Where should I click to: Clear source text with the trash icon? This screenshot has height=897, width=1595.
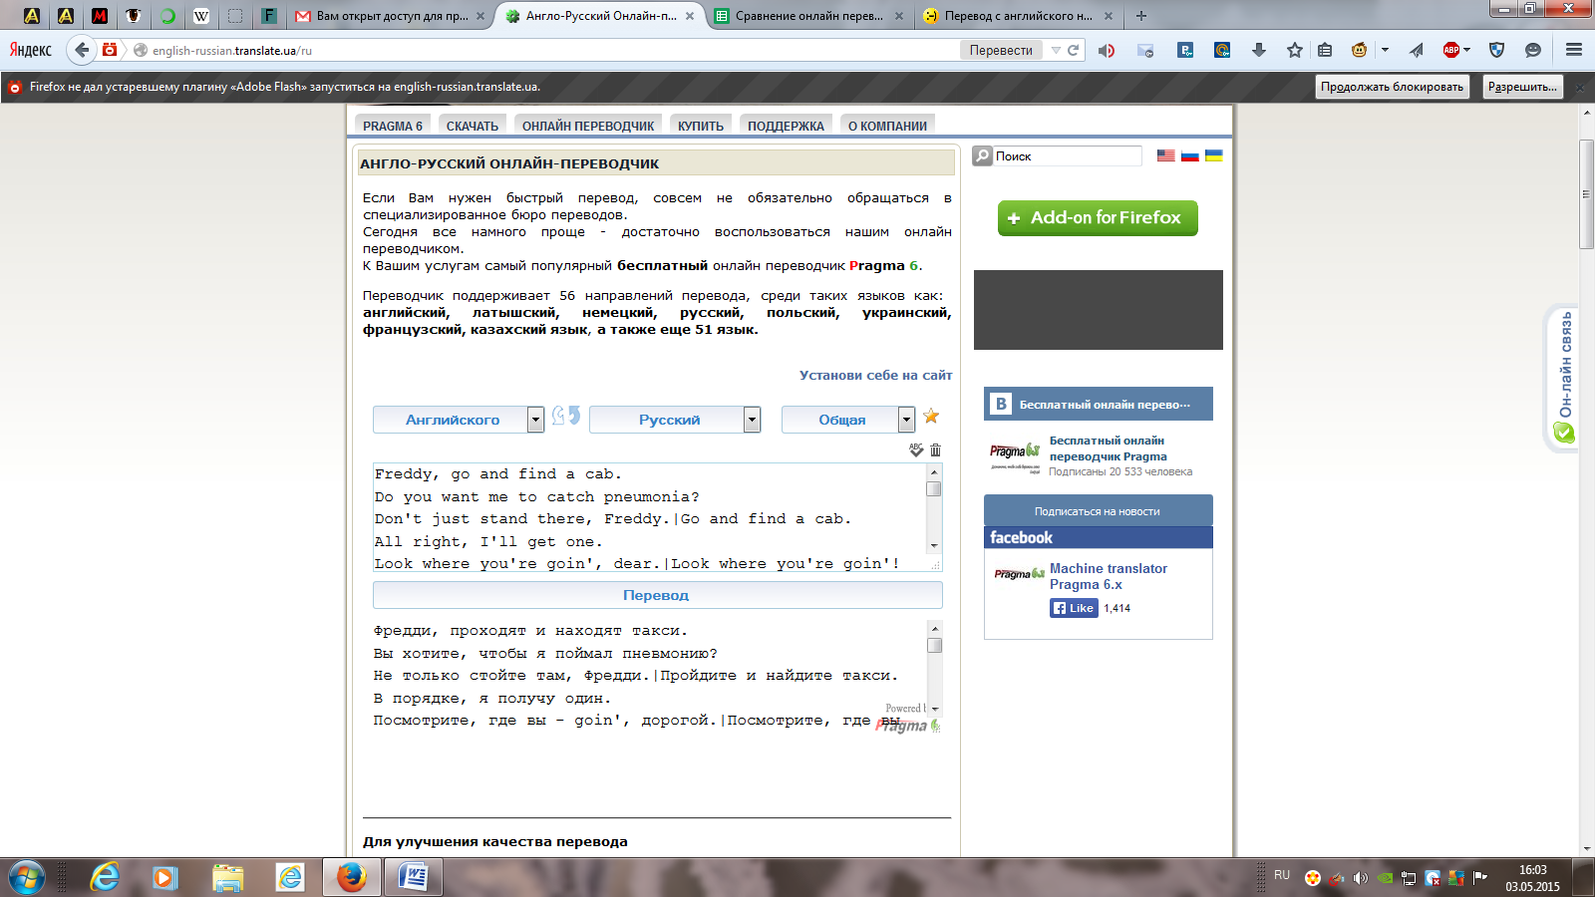tap(935, 450)
